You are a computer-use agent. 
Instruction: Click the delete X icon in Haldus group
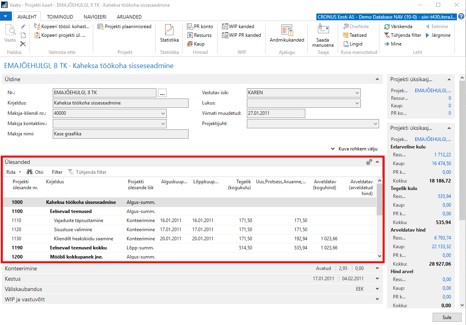point(23,44)
